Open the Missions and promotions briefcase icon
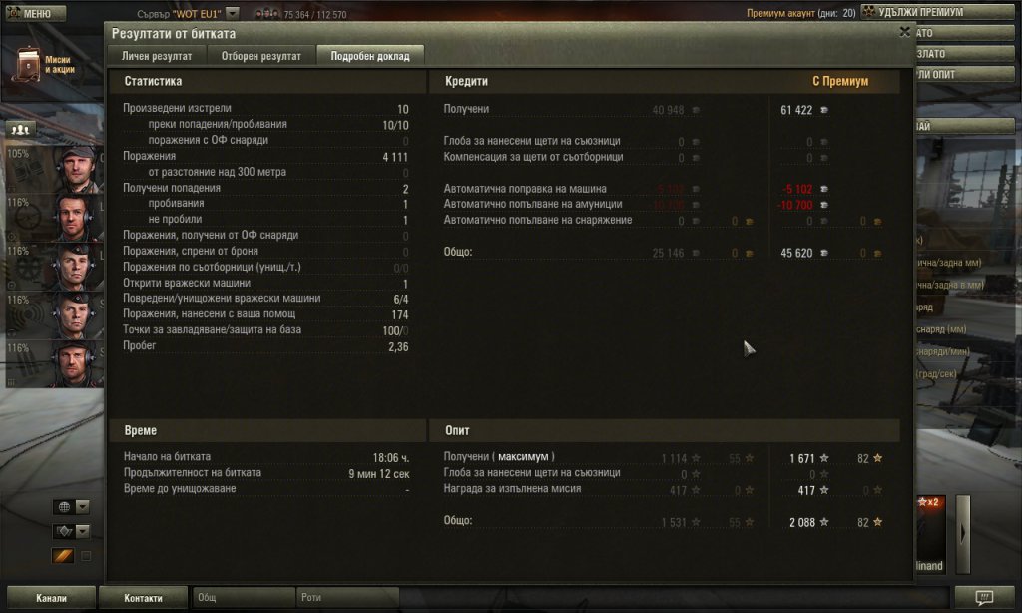This screenshot has height=613, width=1022. [27, 65]
